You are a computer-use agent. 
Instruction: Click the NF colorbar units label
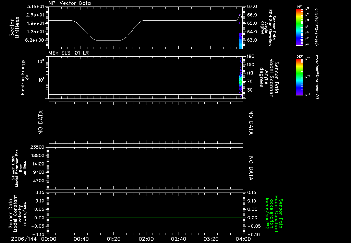point(316,27)
